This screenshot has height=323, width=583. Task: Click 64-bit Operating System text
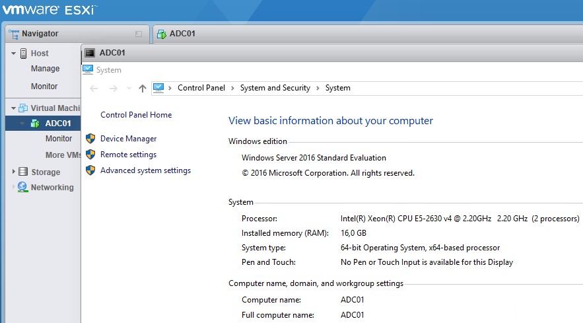click(420, 248)
